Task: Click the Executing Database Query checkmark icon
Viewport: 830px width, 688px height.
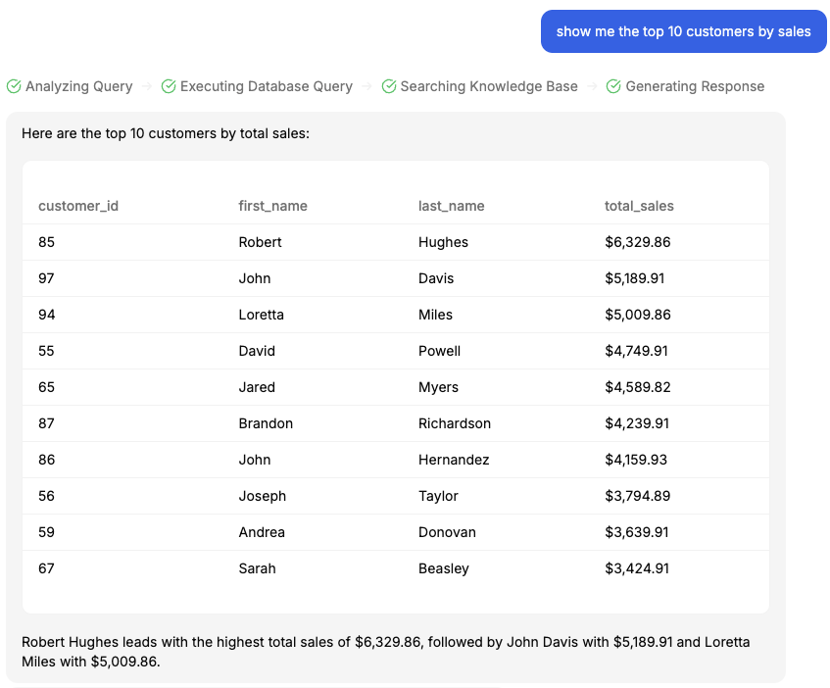Action: [x=169, y=86]
